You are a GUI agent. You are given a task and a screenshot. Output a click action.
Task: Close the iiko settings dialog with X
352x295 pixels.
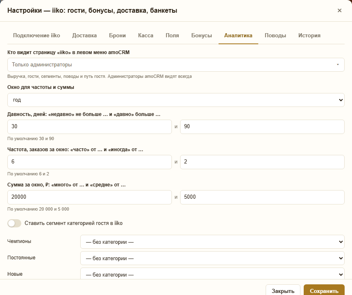[x=339, y=11]
